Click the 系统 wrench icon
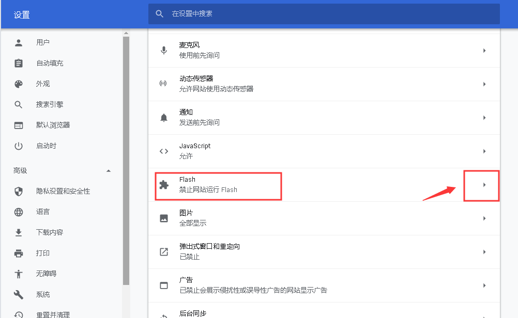The width and height of the screenshot is (518, 318). point(19,295)
